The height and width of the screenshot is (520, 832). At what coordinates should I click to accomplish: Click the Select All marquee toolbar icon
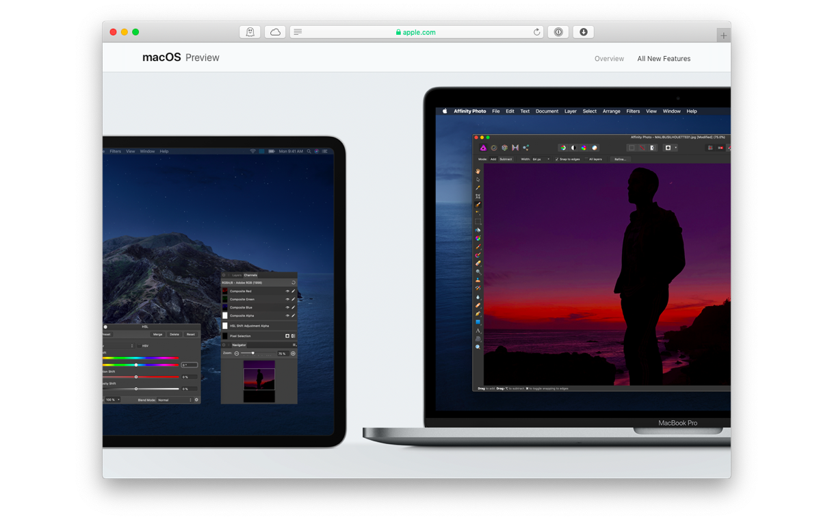(632, 148)
